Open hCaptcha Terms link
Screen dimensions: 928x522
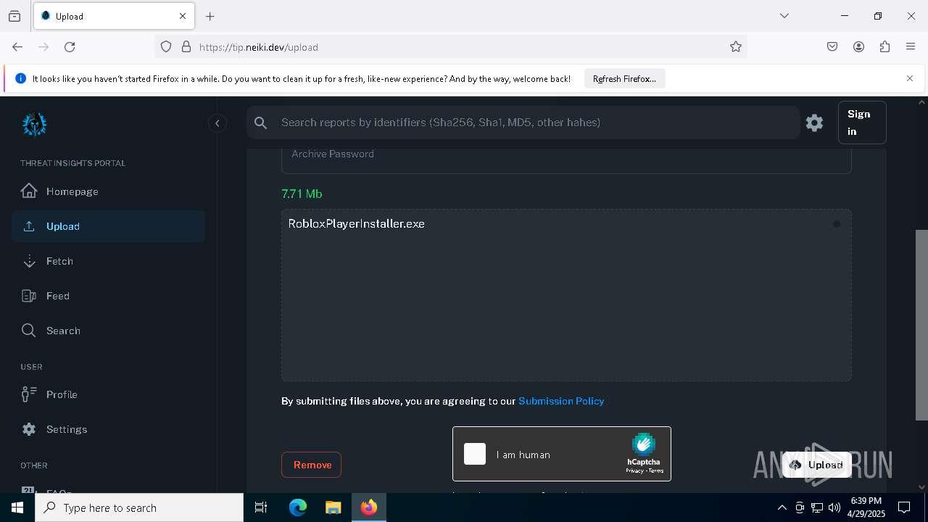click(x=656, y=471)
